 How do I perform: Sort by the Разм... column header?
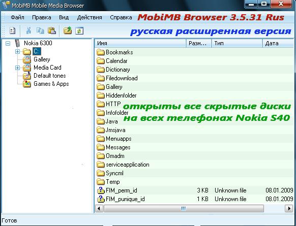coord(199,43)
